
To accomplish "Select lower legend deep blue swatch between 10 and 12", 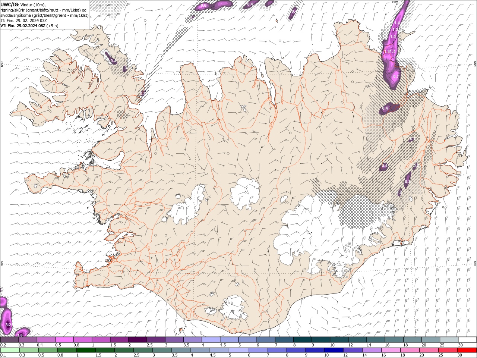I will [x=333, y=350].
